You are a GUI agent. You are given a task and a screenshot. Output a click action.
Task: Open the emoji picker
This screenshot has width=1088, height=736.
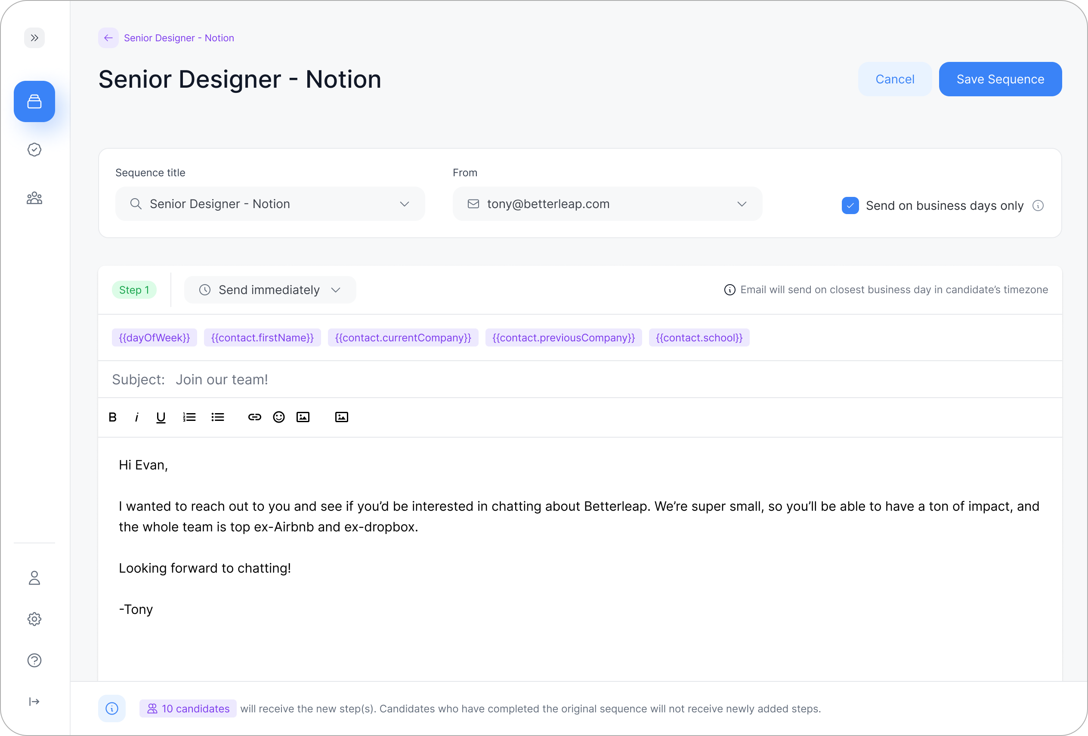278,417
